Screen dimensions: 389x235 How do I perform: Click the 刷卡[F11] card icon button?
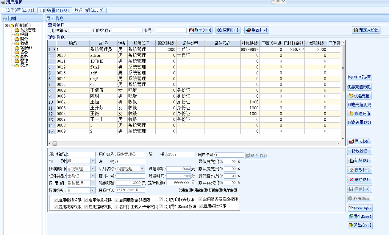point(256,155)
